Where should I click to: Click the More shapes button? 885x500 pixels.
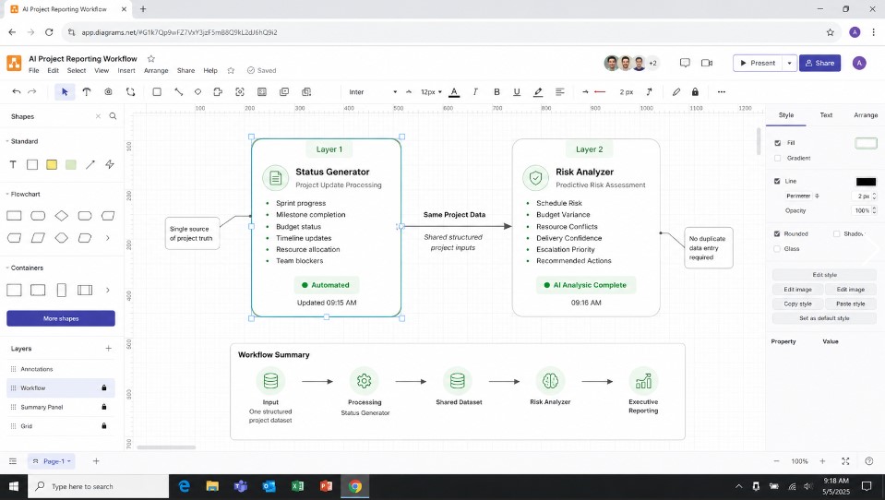tap(61, 318)
